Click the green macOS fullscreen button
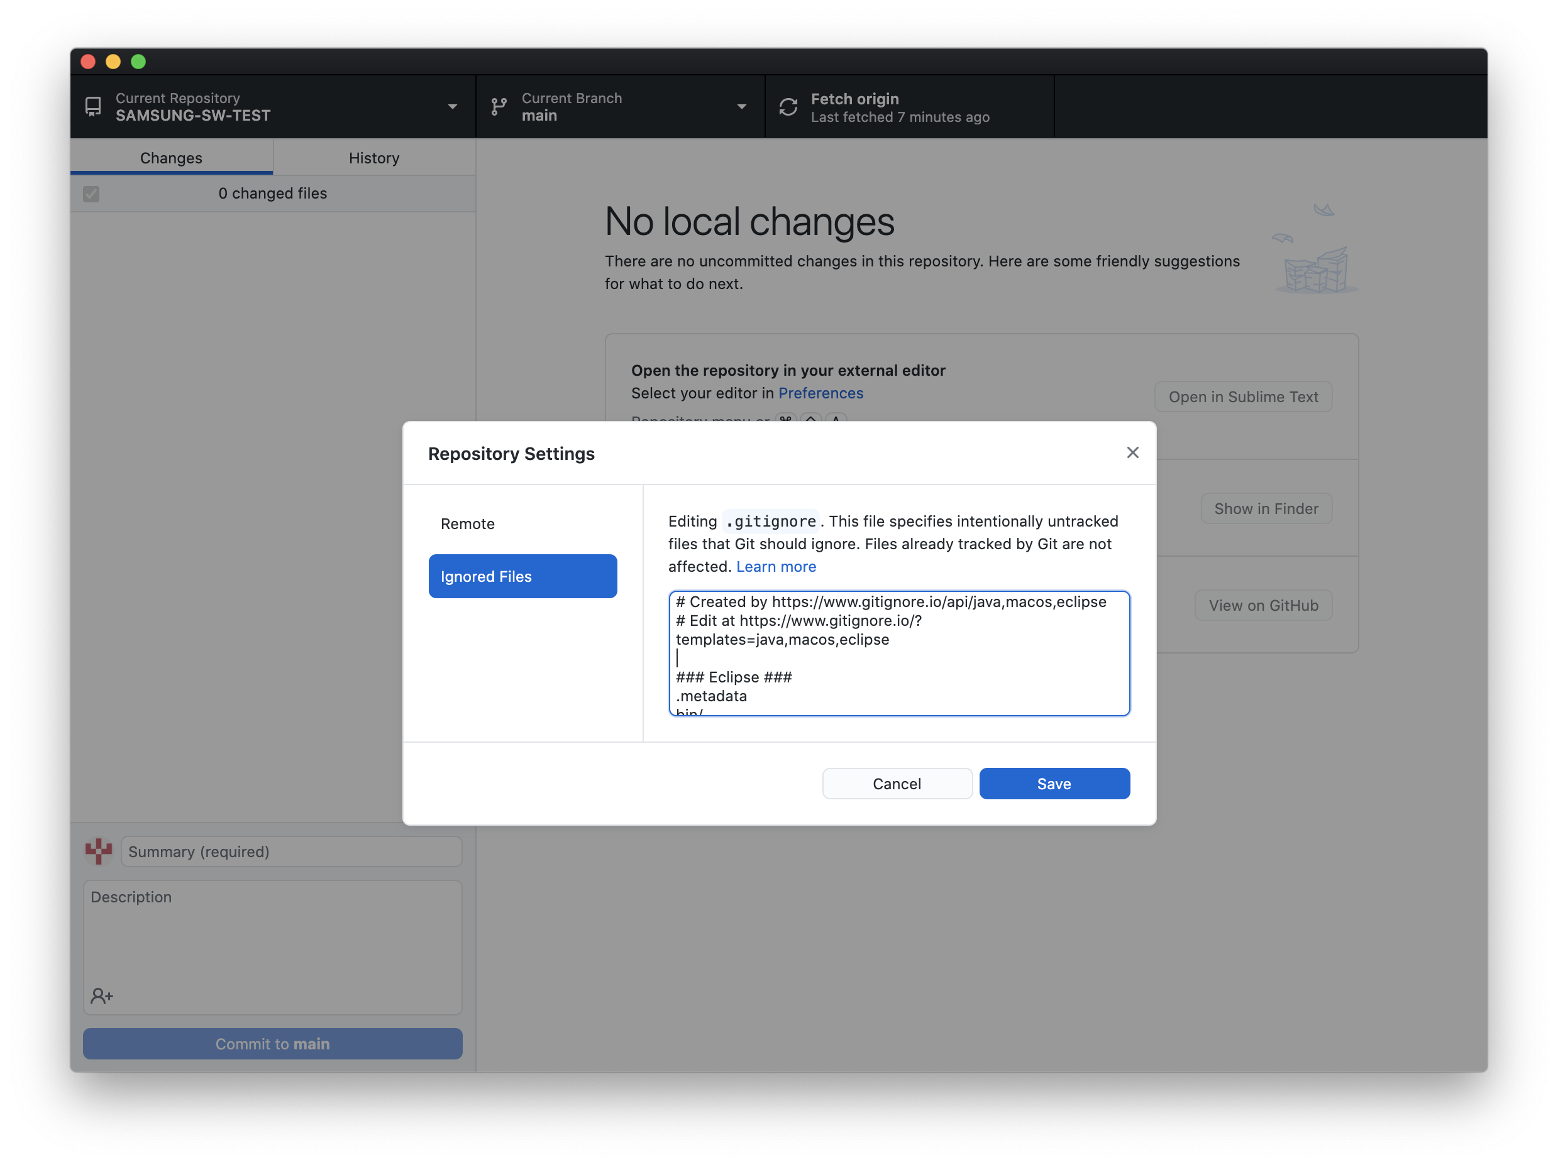This screenshot has height=1165, width=1558. [x=139, y=62]
